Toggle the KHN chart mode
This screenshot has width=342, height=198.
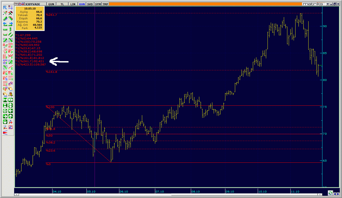pyautogui.click(x=82, y=4)
